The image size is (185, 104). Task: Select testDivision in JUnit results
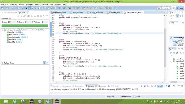coord(14,35)
